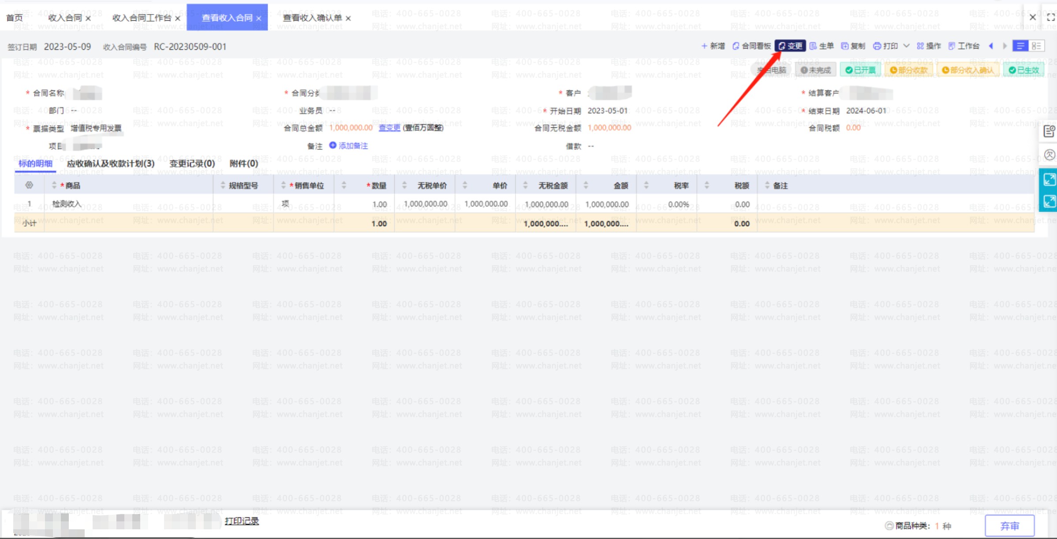Sort table by 商品 column arrows
This screenshot has height=539, width=1057.
pos(54,186)
